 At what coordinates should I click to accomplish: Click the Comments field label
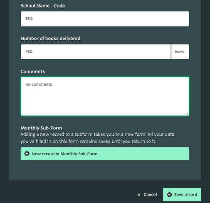tap(33, 71)
